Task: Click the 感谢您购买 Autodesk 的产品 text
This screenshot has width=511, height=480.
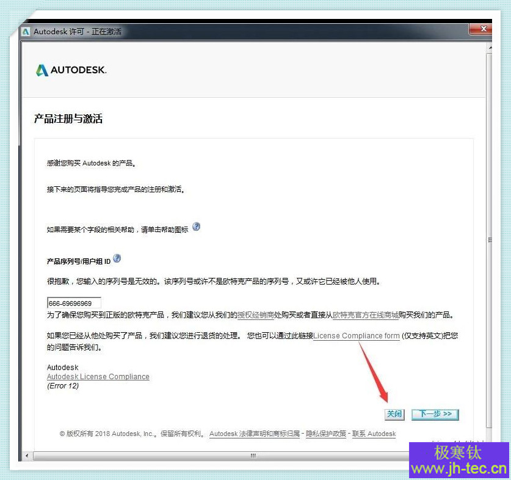Action: click(91, 163)
